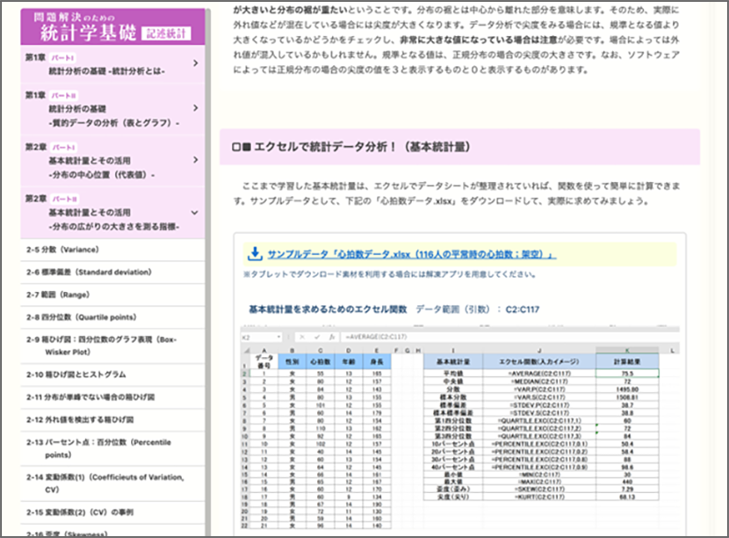729x538 pixels.
Task: Select the 身長 column header cell
Action: [x=377, y=361]
